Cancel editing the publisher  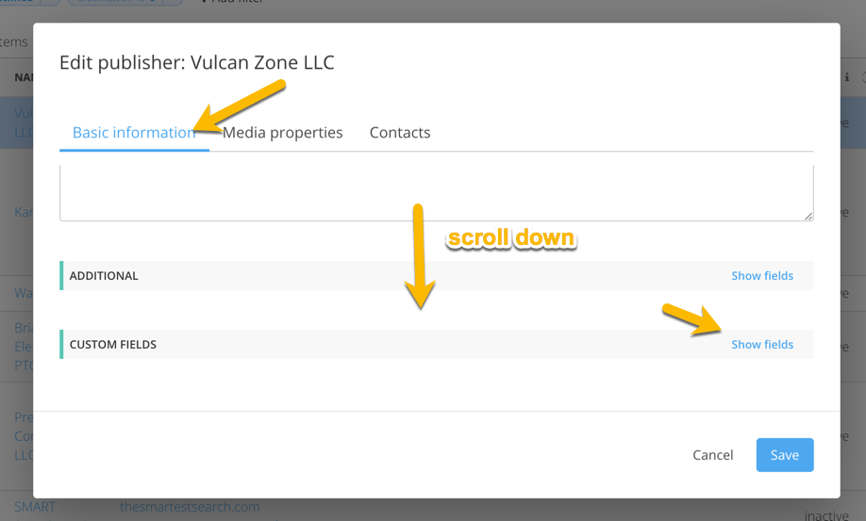[x=712, y=455]
